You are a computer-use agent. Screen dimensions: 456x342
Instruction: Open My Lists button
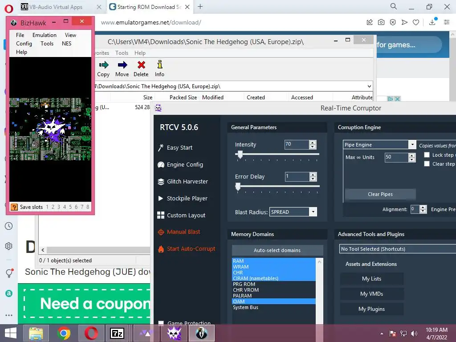coord(372,279)
